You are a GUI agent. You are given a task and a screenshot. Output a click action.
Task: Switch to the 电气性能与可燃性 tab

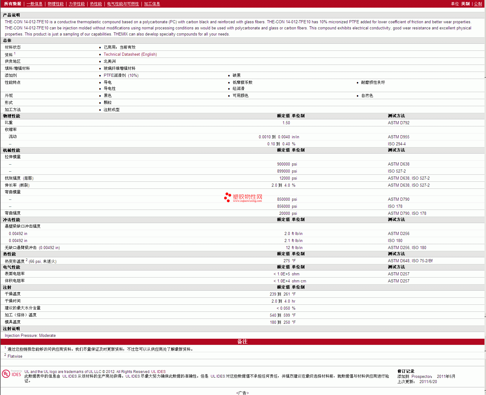pyautogui.click(x=123, y=4)
